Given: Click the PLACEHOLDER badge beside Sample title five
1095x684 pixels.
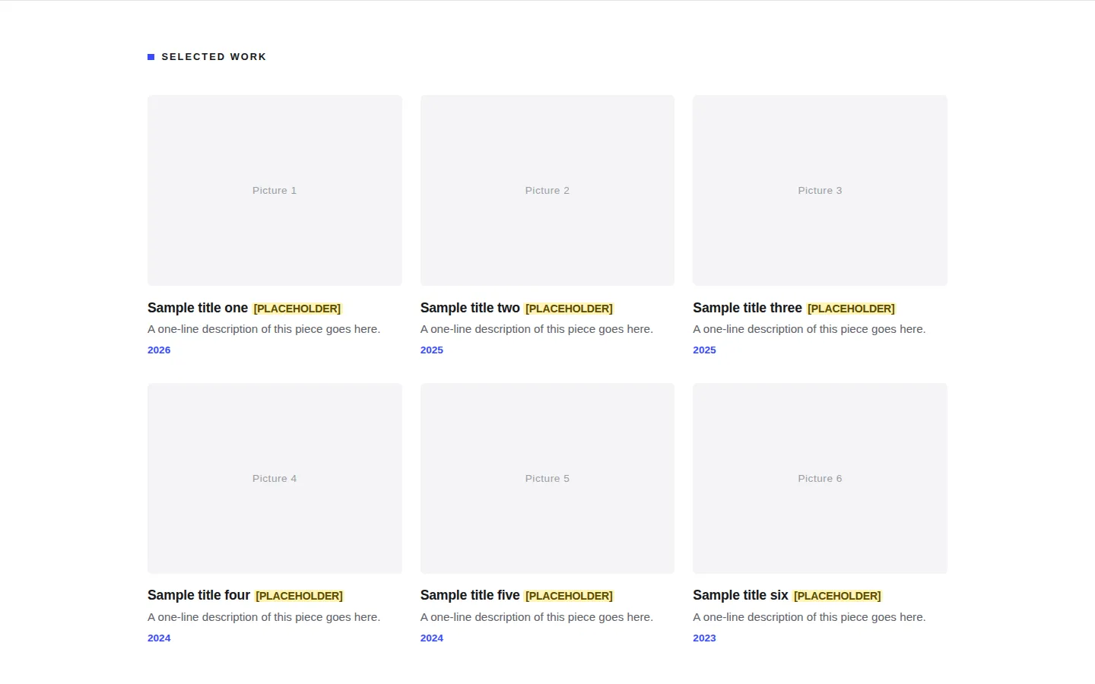Looking at the screenshot, I should 569,596.
